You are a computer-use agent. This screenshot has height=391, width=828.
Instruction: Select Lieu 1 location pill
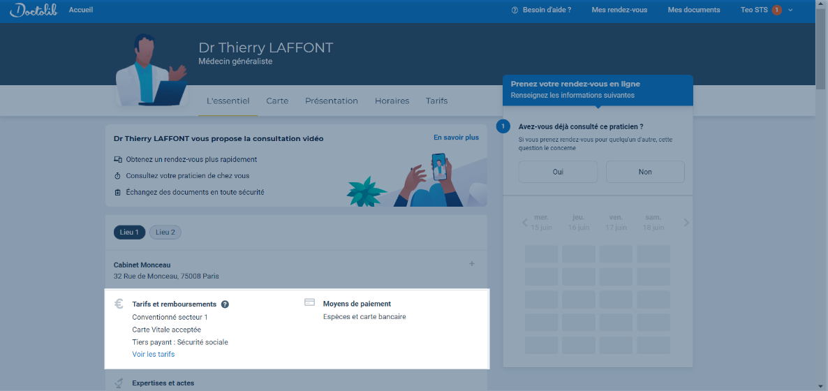coord(129,233)
